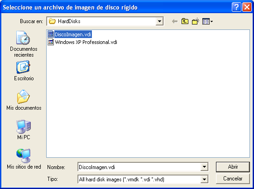Click the help question mark button

click(236, 7)
